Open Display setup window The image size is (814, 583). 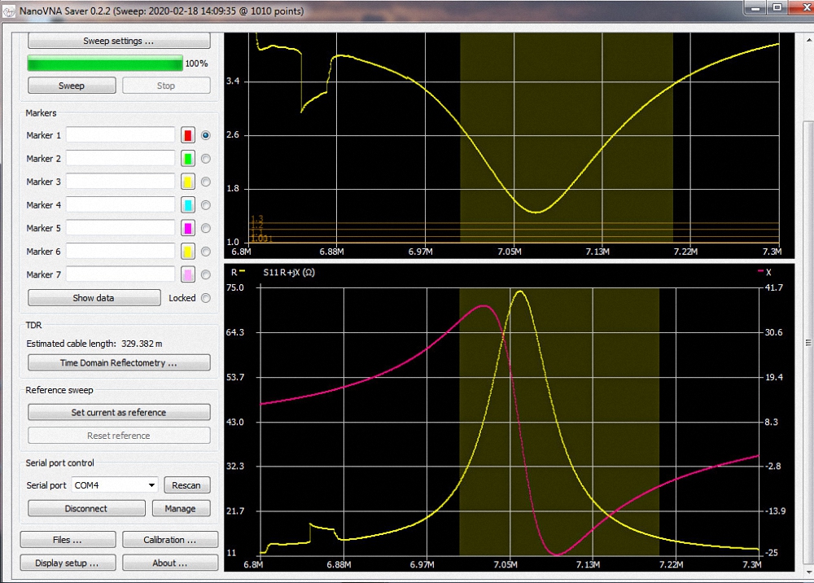click(68, 563)
